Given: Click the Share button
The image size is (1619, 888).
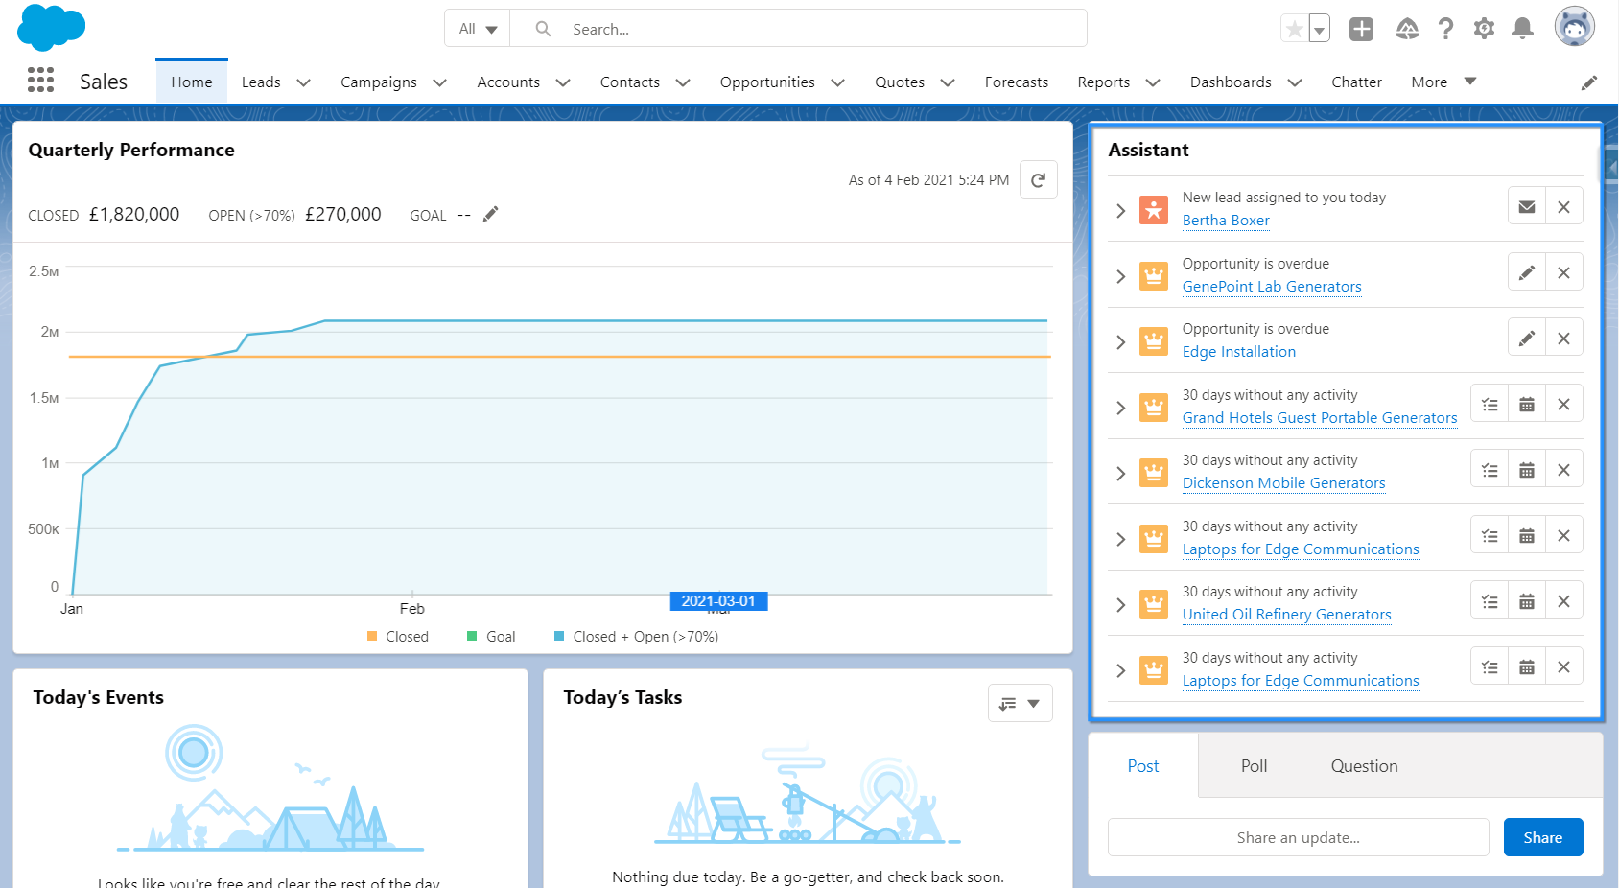Looking at the screenshot, I should pyautogui.click(x=1543, y=837).
